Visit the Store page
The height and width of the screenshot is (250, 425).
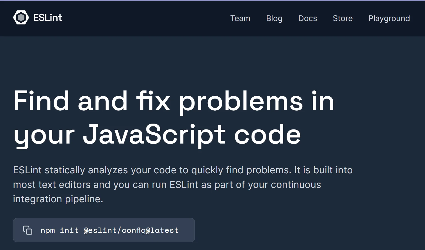pos(342,18)
